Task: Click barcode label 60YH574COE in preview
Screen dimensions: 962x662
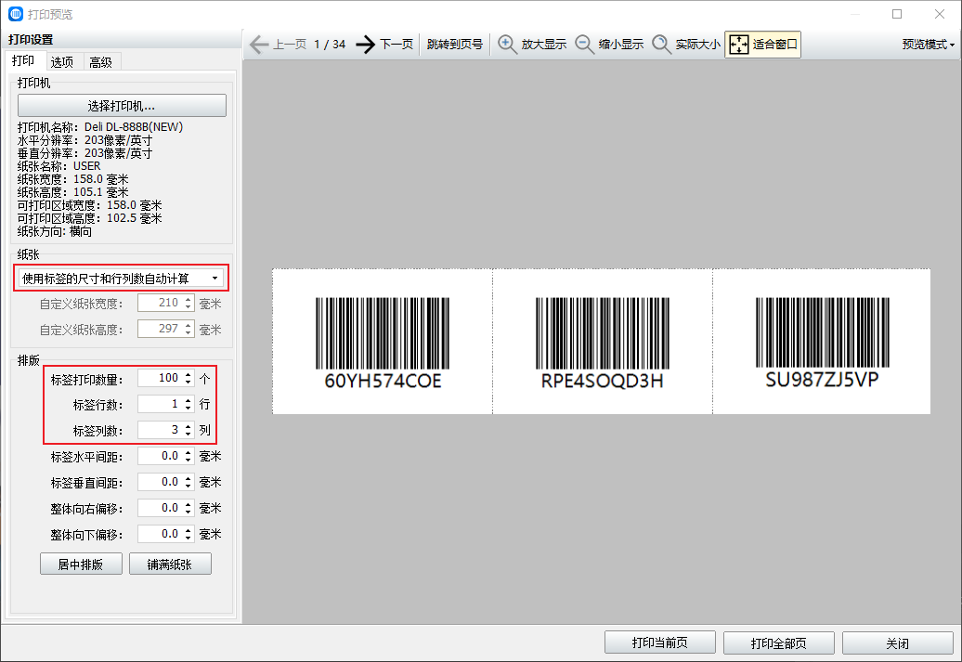Action: 383,341
